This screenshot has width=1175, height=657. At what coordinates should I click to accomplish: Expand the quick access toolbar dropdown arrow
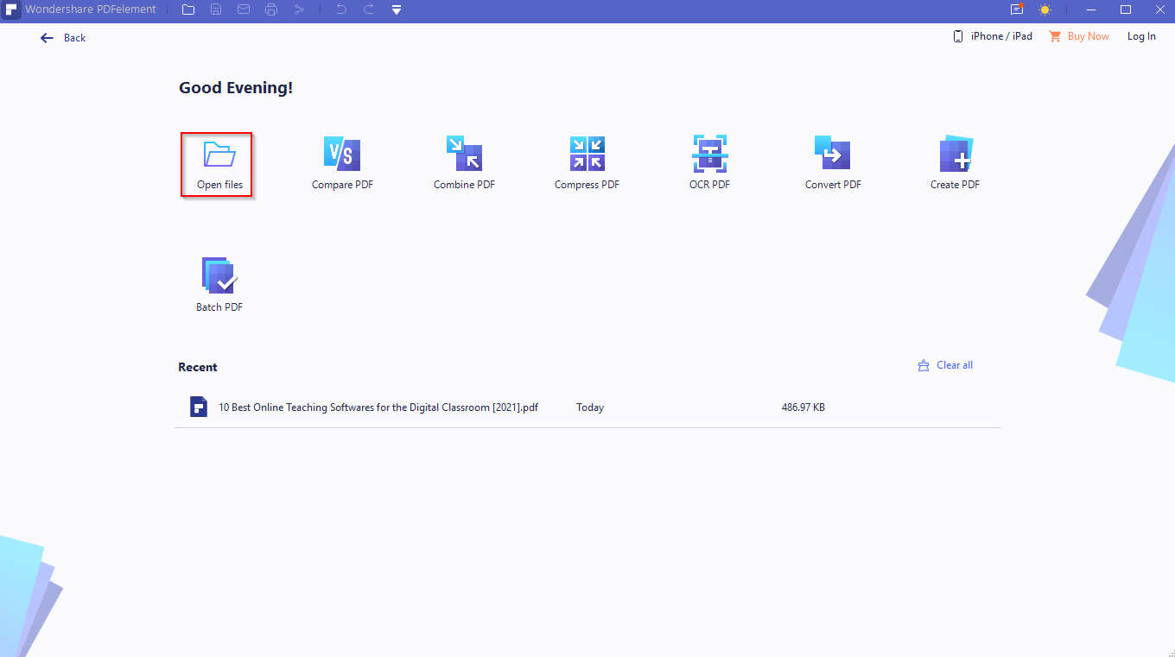click(397, 10)
